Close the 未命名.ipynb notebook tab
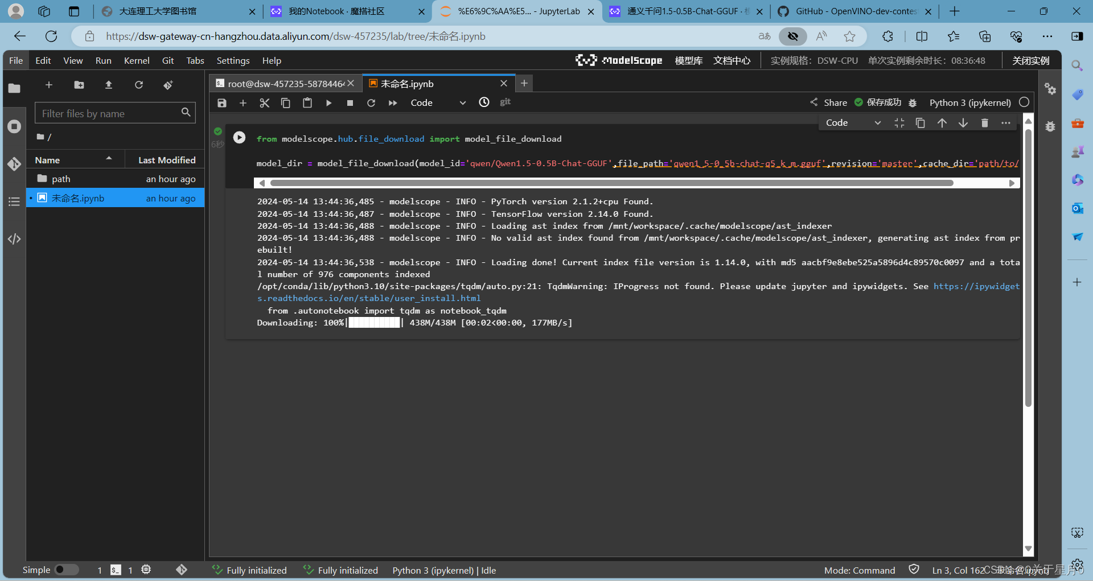Image resolution: width=1093 pixels, height=581 pixels. tap(504, 84)
